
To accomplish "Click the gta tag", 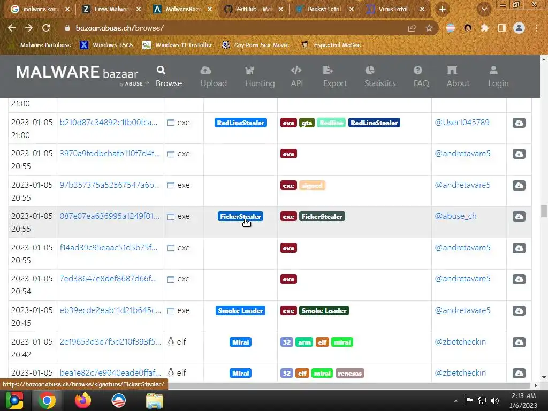I will click(307, 123).
